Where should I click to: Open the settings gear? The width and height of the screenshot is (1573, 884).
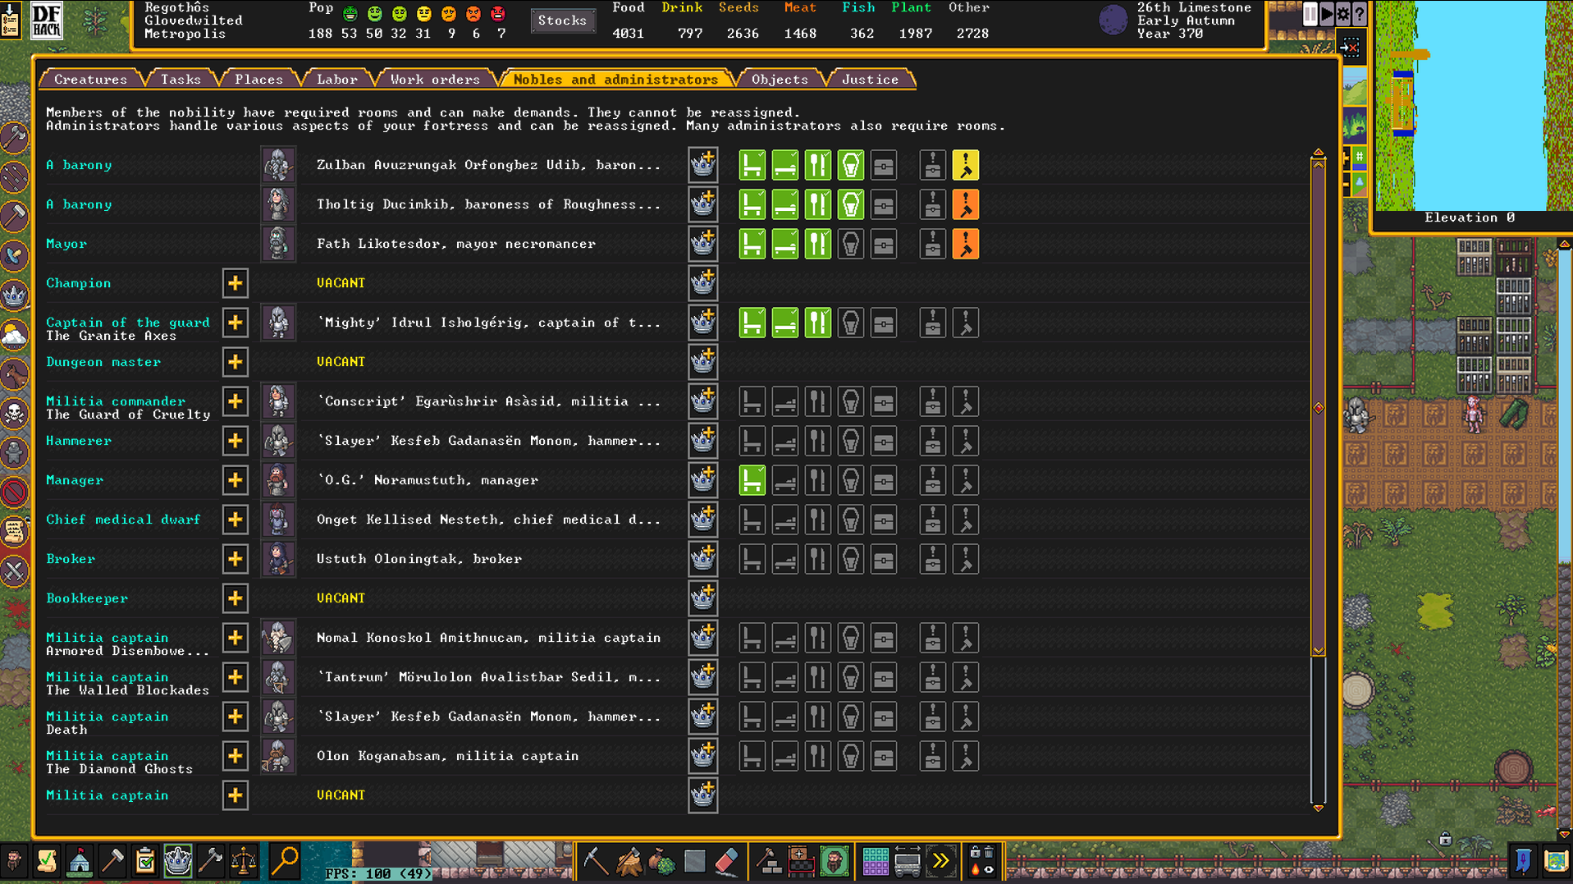[1343, 13]
